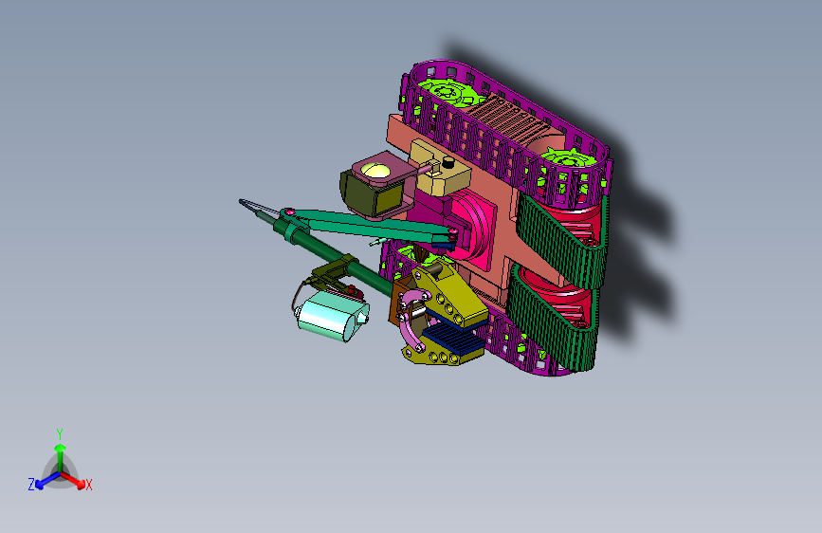Click the green Y axis of the orientation triad

click(60, 456)
